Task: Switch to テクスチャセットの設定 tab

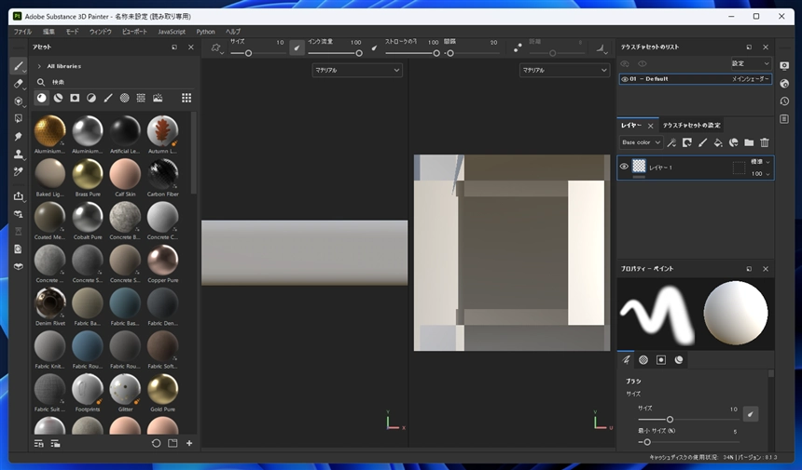Action: (x=692, y=125)
